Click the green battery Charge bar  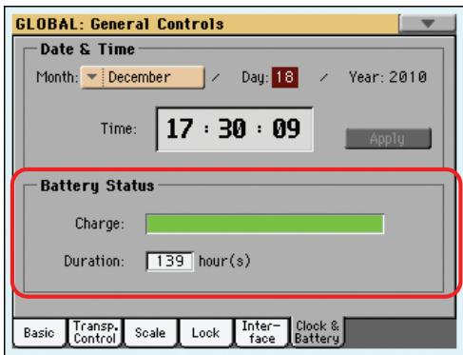[x=265, y=224]
